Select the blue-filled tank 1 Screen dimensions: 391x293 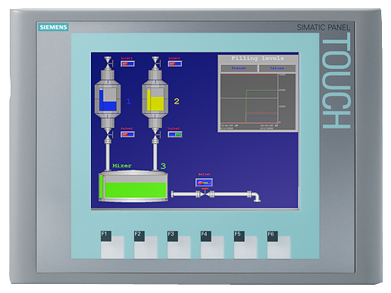click(108, 99)
